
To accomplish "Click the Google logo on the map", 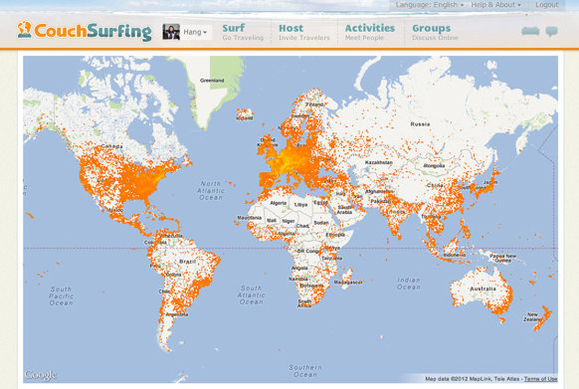I will [41, 375].
